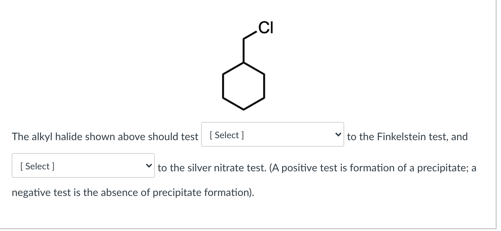Screen dimensions: 501x231
Task: Select the [Select] placeholder in the bottom dropdown
Action: coord(37,166)
